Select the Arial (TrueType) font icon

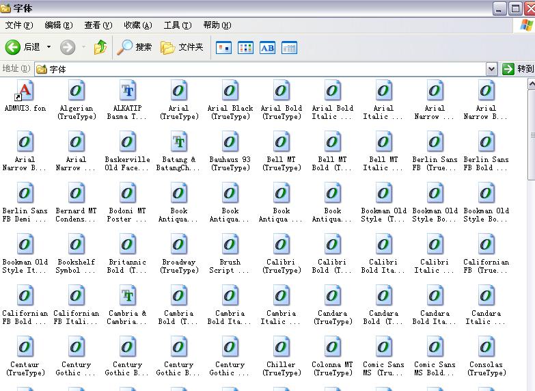(179, 91)
